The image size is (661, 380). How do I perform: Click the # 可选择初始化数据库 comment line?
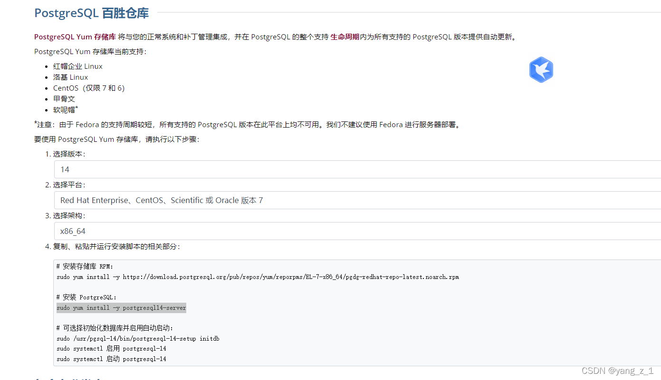coord(115,328)
